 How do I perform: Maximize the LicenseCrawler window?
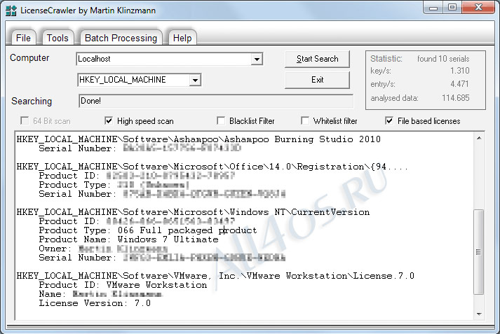(x=452, y=8)
